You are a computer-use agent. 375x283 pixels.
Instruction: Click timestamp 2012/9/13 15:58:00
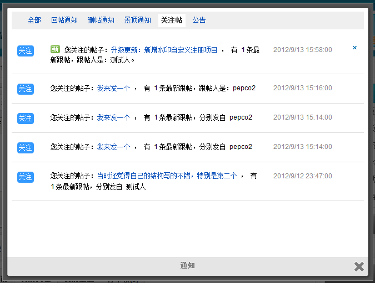pyautogui.click(x=303, y=50)
